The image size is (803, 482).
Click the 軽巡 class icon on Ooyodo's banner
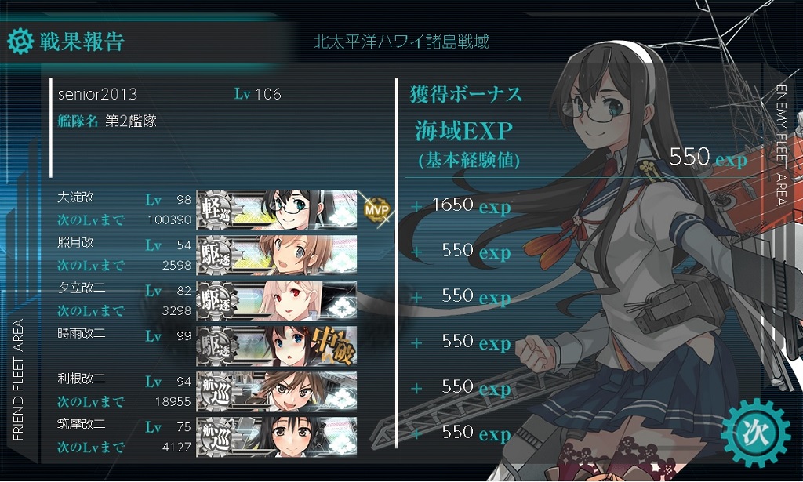216,210
